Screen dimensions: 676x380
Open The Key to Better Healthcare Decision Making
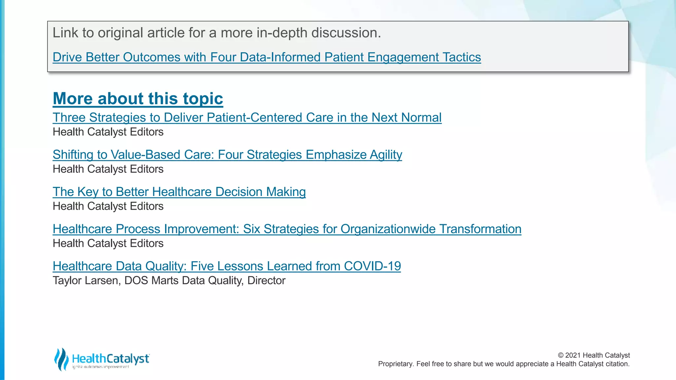pos(179,192)
